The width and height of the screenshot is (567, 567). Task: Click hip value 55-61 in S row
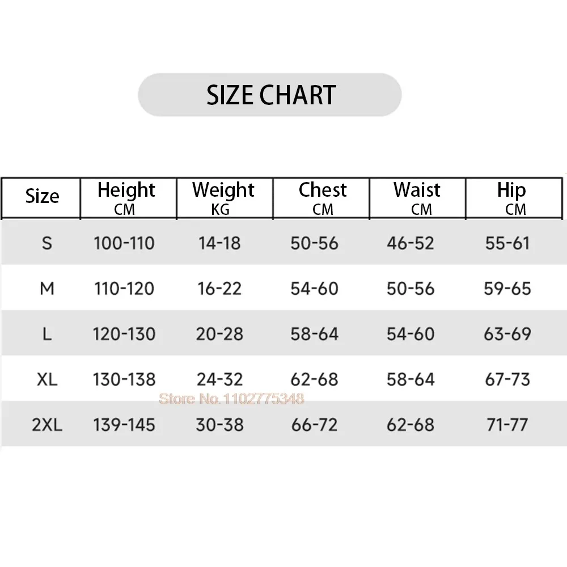pos(507,243)
